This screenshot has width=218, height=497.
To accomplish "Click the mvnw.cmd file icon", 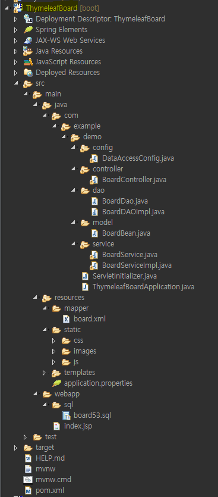I will pos(28,480).
